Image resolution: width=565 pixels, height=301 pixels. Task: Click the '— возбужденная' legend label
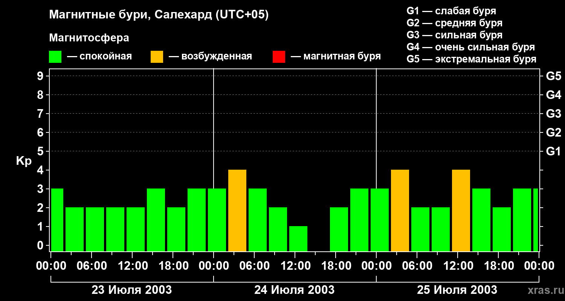210,56
